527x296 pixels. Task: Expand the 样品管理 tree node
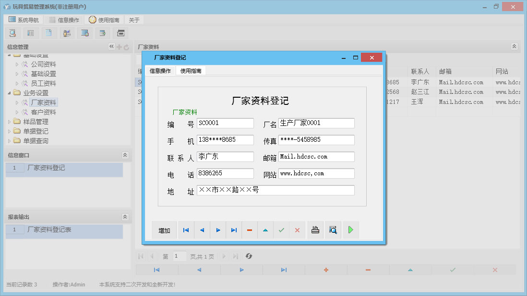(x=8, y=121)
